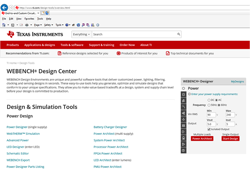Click the Power Architect red button
The height and width of the screenshot is (170, 250).
tap(202, 138)
